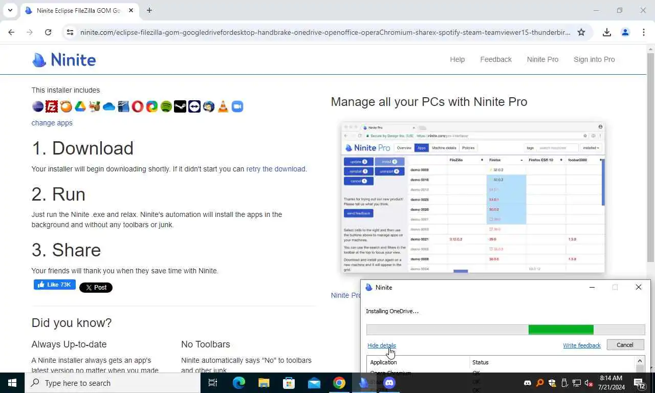Viewport: 655px width, 393px height.
Task: Click the Thunderbird icon
Action: click(x=209, y=106)
